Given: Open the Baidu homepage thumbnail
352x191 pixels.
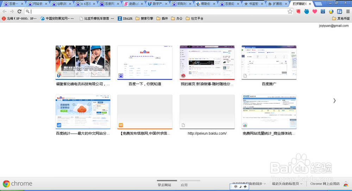Looking at the screenshot, I should [145, 62].
